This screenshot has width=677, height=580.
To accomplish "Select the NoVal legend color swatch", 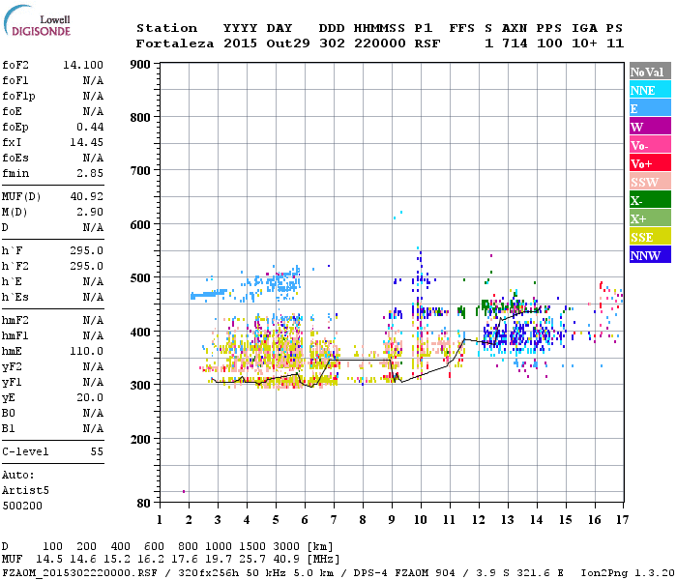I will click(x=650, y=72).
